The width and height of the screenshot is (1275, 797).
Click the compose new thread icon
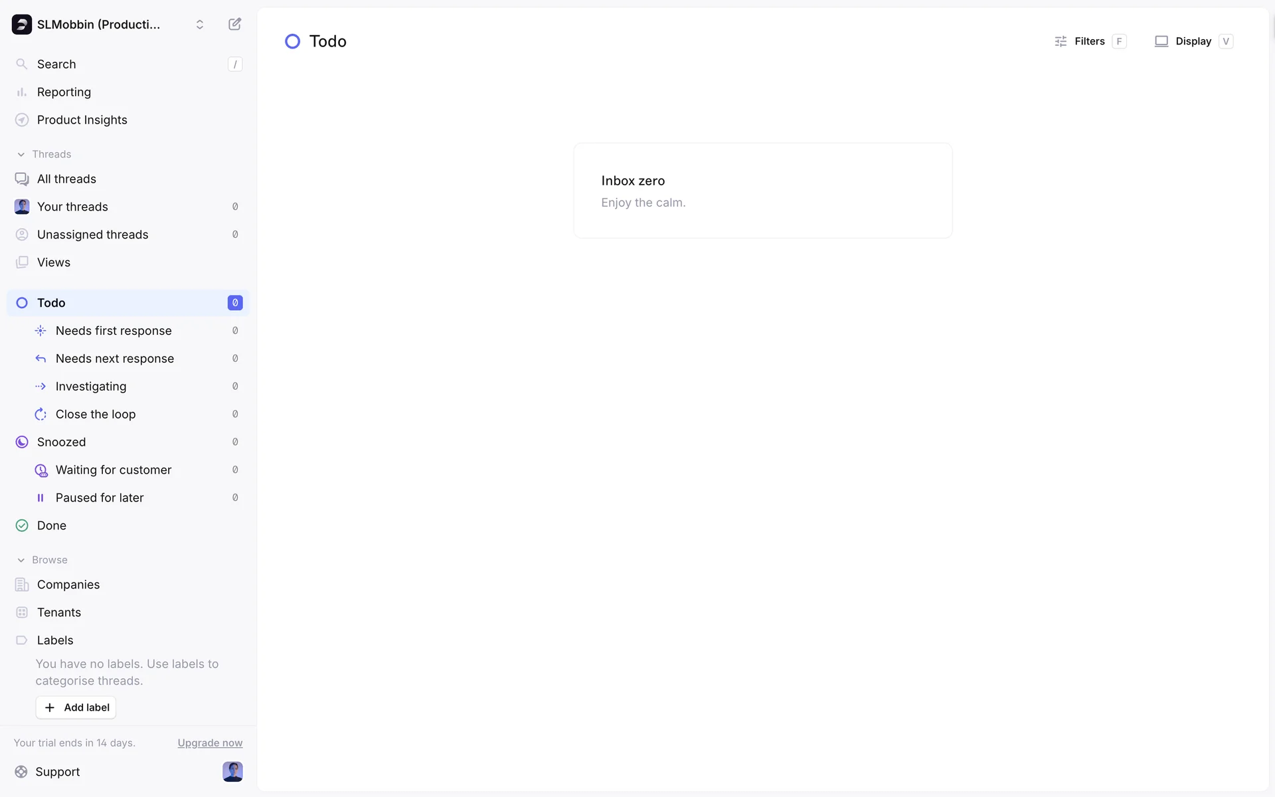tap(234, 25)
